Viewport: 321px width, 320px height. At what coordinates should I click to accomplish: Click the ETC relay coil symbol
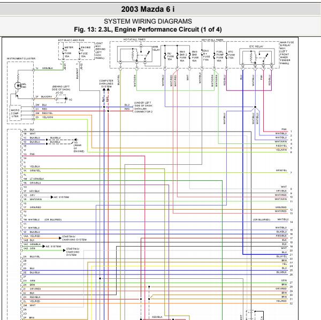[x=253, y=57]
